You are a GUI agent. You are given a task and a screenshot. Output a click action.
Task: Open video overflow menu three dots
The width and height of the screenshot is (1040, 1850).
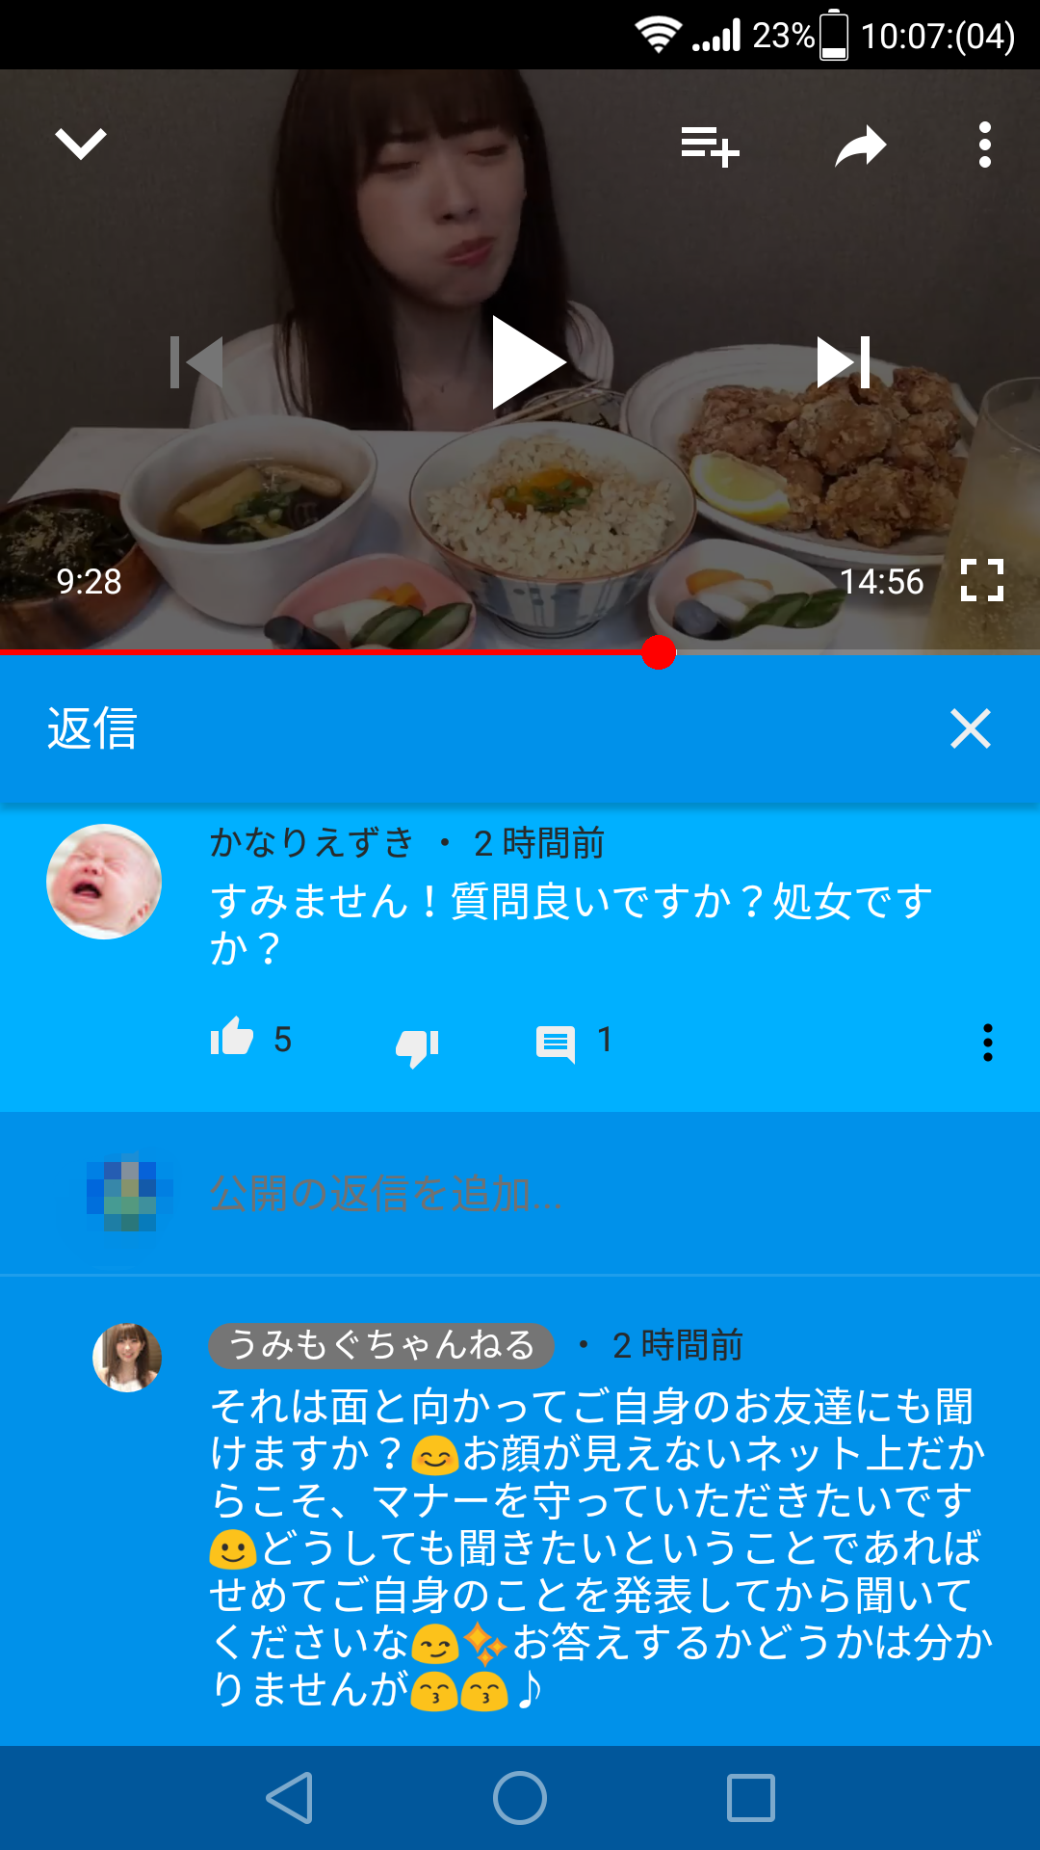[984, 145]
